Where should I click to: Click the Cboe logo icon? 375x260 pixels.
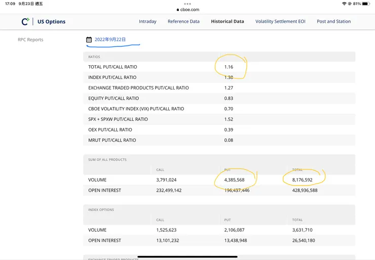pyautogui.click(x=25, y=22)
